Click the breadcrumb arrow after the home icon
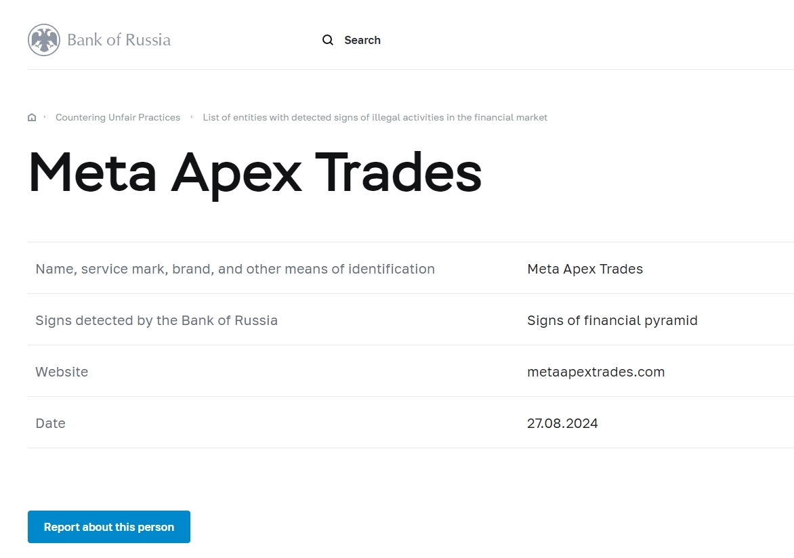The image size is (794, 558). pyautogui.click(x=45, y=117)
